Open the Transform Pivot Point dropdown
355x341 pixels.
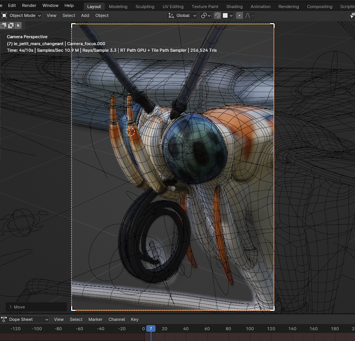pos(206,15)
